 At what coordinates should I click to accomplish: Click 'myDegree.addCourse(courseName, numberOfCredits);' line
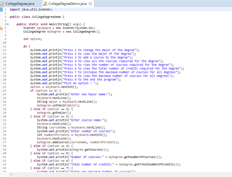(x=78, y=142)
